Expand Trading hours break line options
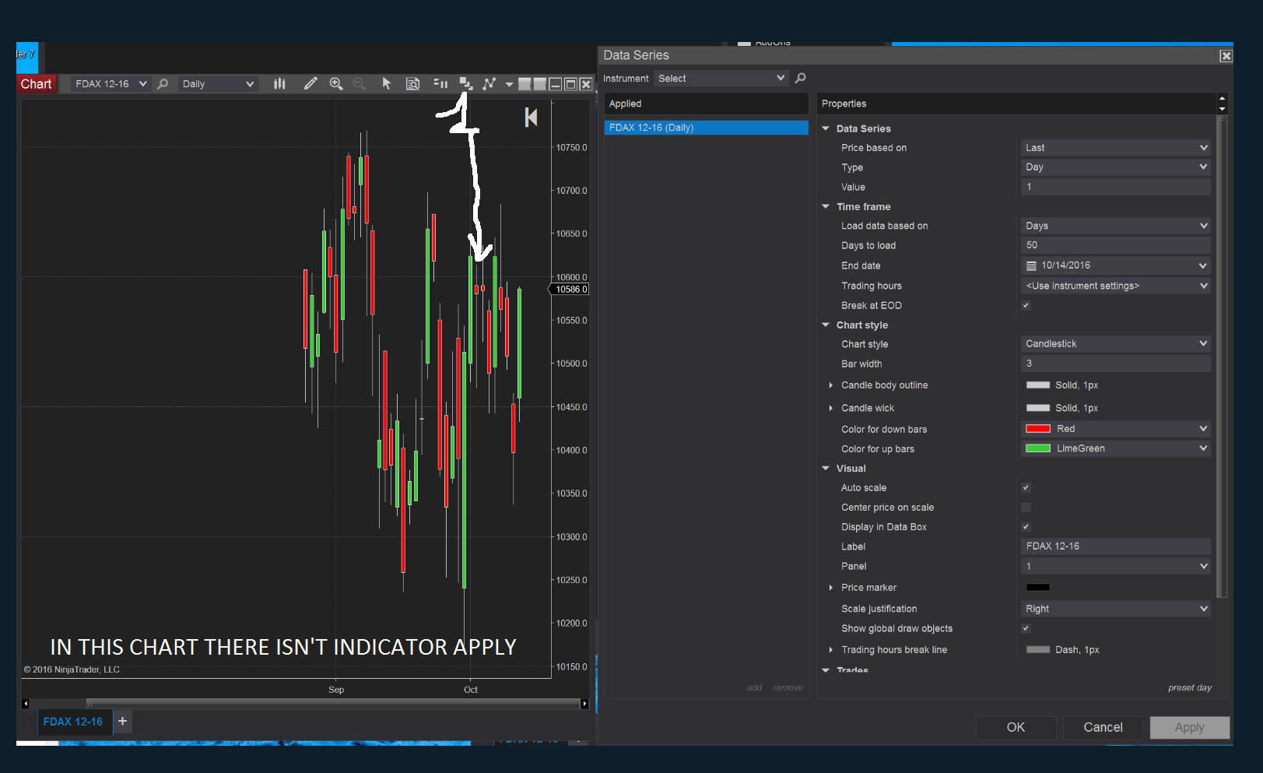Screen dimensions: 1263x773 pyautogui.click(x=831, y=650)
